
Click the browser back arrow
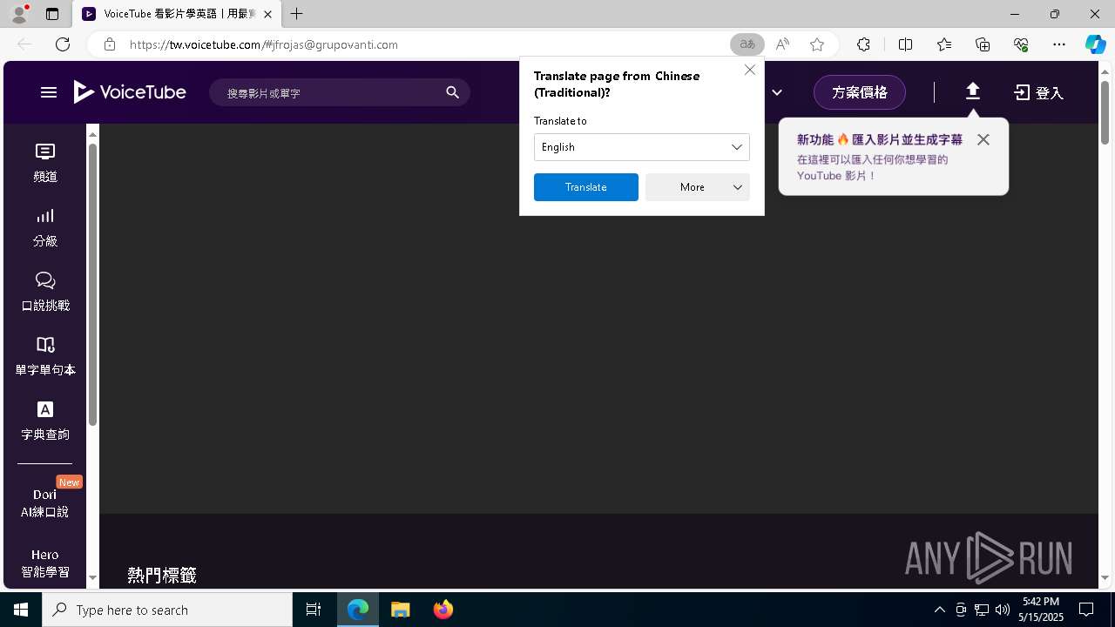24,44
